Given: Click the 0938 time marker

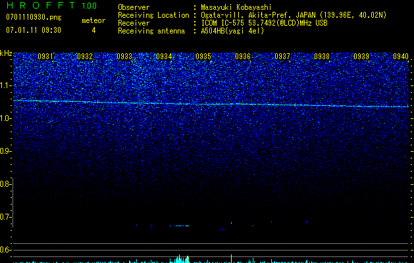Looking at the screenshot, I should (x=322, y=57).
